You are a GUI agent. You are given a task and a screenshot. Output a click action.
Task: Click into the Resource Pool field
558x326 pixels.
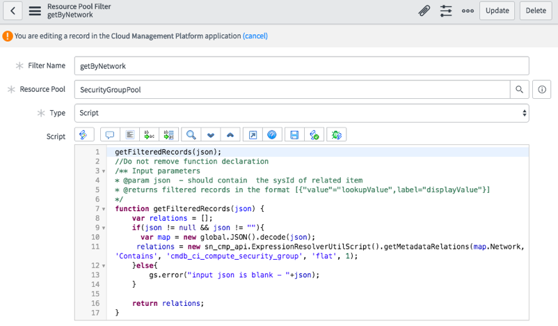tap(292, 89)
